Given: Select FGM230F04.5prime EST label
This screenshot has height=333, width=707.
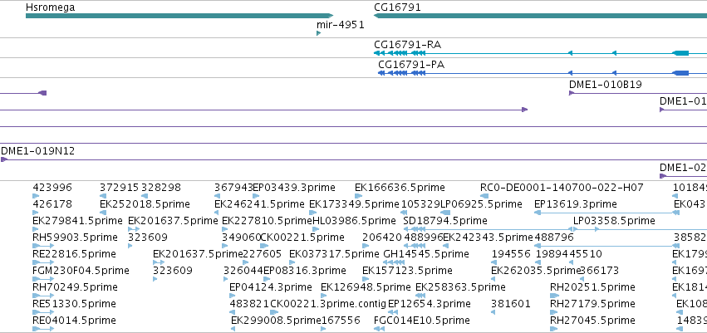Looking at the screenshot, I should tap(81, 271).
